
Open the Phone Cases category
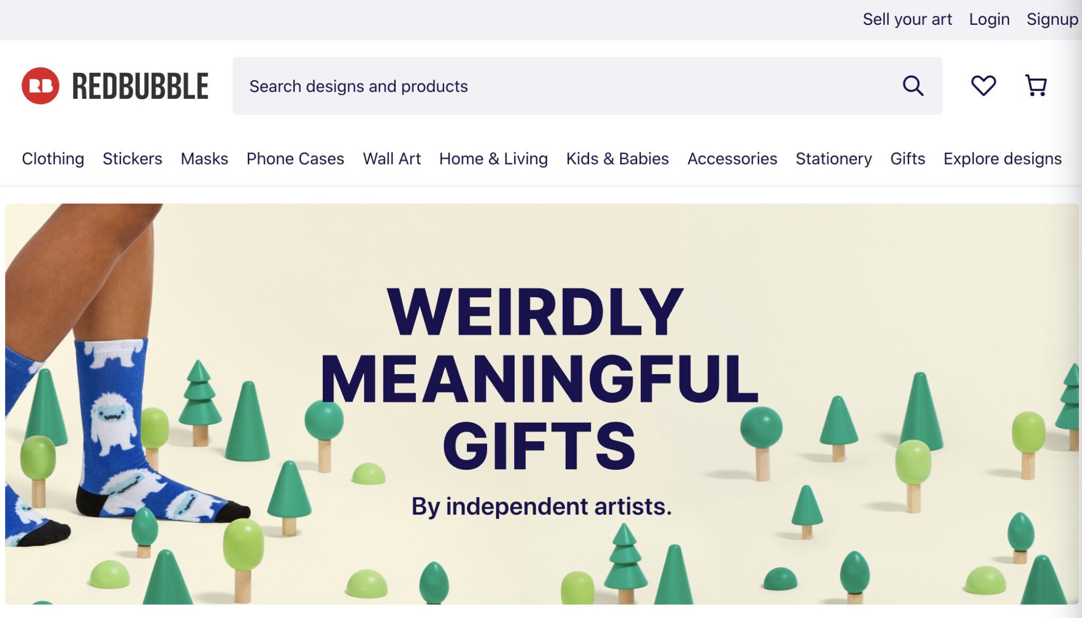(295, 159)
